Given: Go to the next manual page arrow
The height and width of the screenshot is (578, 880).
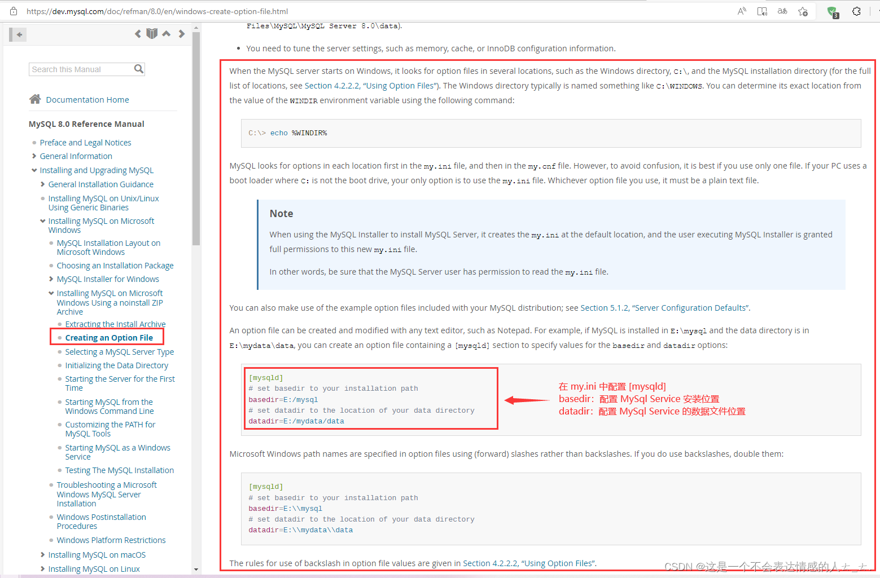Looking at the screenshot, I should click(181, 34).
